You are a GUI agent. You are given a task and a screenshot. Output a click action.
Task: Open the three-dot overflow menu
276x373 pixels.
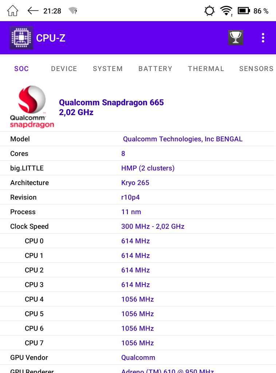pyautogui.click(x=263, y=38)
